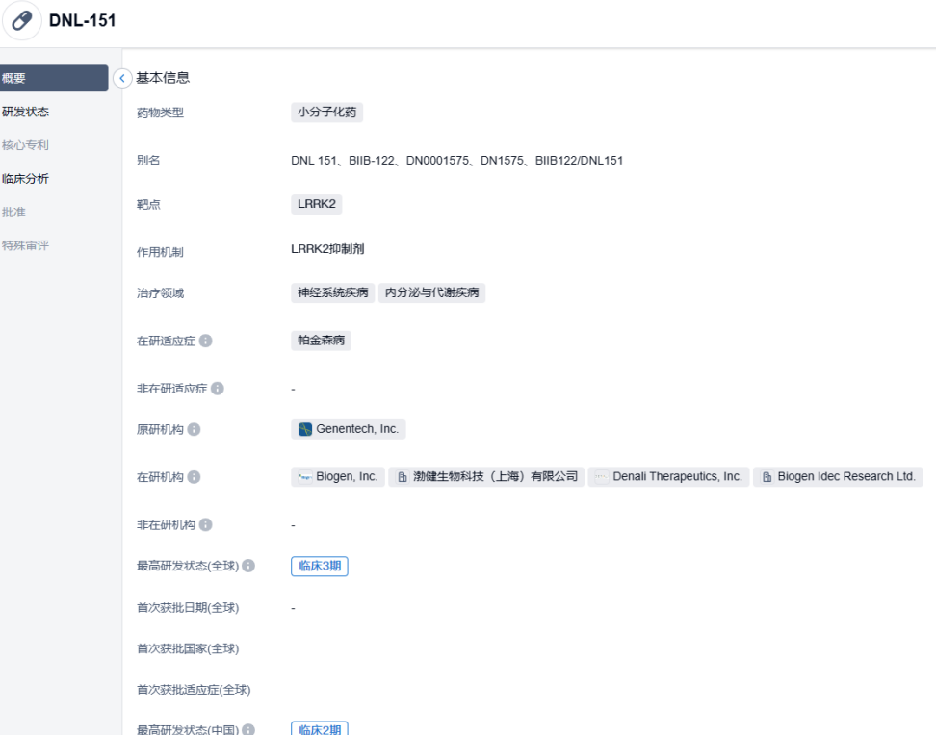Click the LRRK2 target tag
This screenshot has width=936, height=735.
pyautogui.click(x=317, y=204)
